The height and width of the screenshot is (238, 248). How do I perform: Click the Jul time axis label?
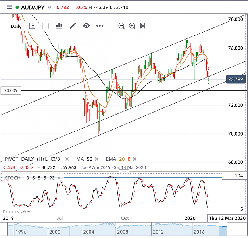[60, 218]
